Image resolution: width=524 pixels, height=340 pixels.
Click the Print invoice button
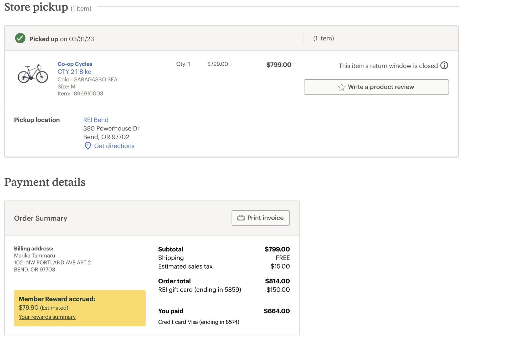tap(260, 218)
